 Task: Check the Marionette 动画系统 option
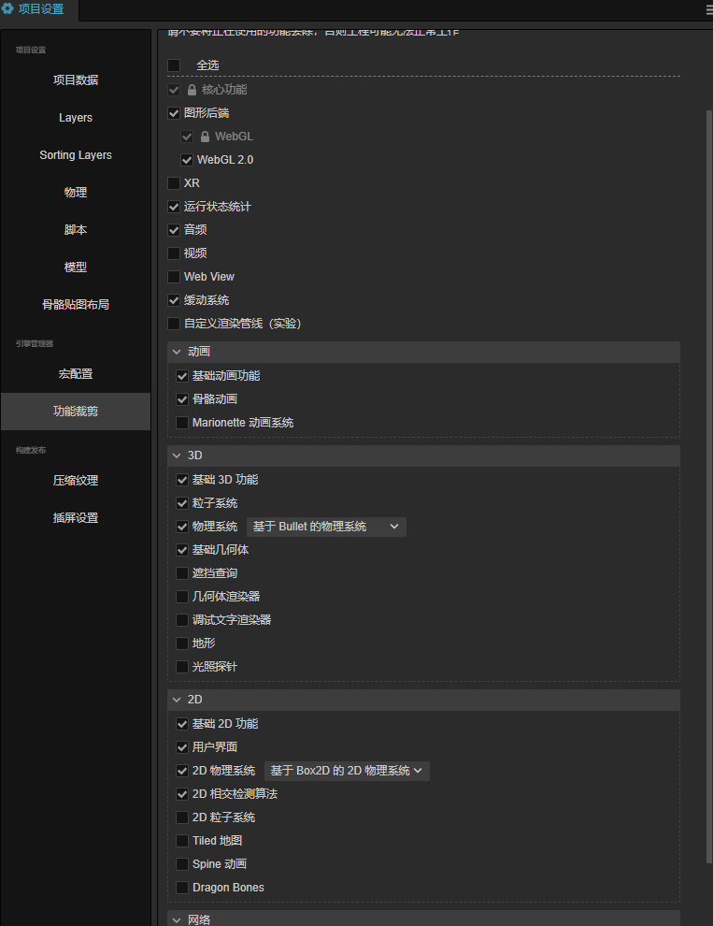[182, 423]
